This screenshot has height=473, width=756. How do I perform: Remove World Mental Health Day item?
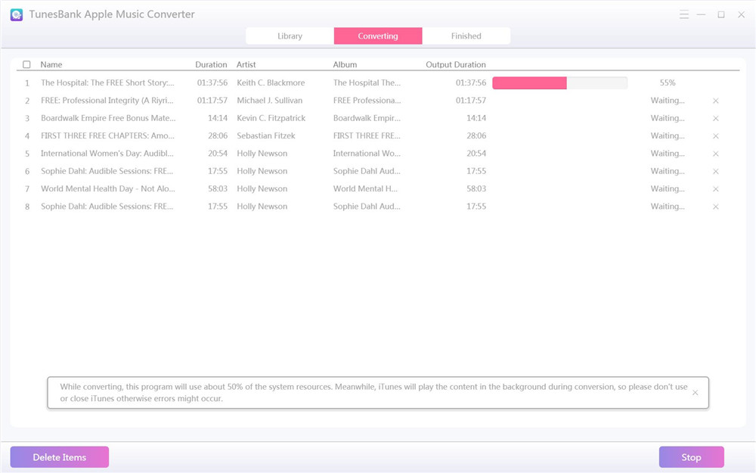coord(715,188)
